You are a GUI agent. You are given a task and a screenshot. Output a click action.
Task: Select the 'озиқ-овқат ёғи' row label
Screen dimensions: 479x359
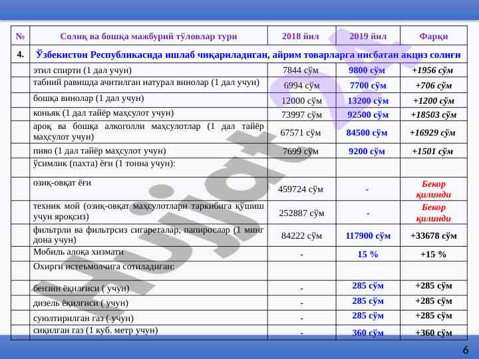[62, 183]
